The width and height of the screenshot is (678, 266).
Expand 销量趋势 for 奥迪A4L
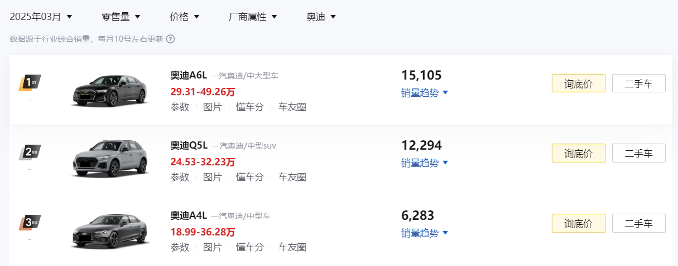pyautogui.click(x=425, y=233)
